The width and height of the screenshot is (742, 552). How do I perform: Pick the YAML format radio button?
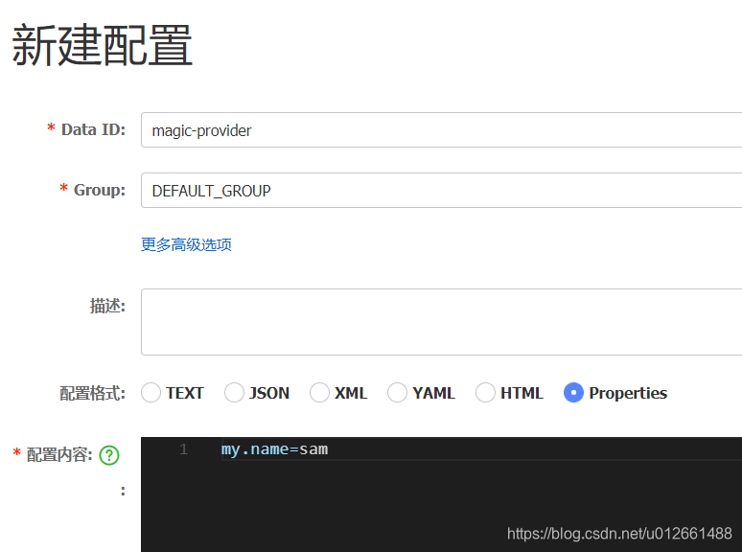pyautogui.click(x=397, y=393)
